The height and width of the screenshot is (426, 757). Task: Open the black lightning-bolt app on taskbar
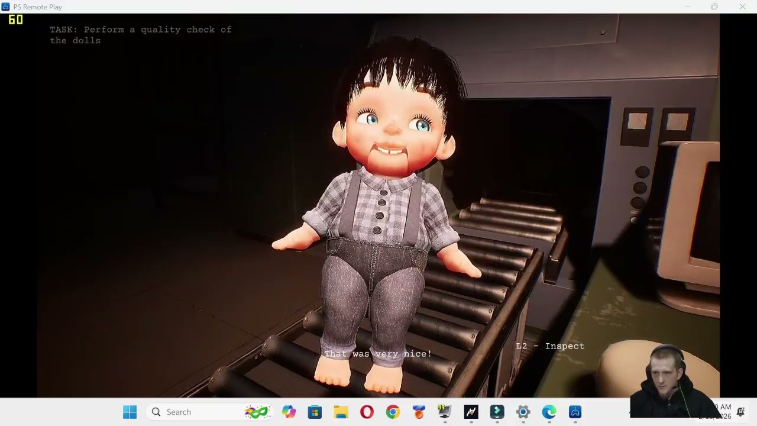pyautogui.click(x=471, y=412)
